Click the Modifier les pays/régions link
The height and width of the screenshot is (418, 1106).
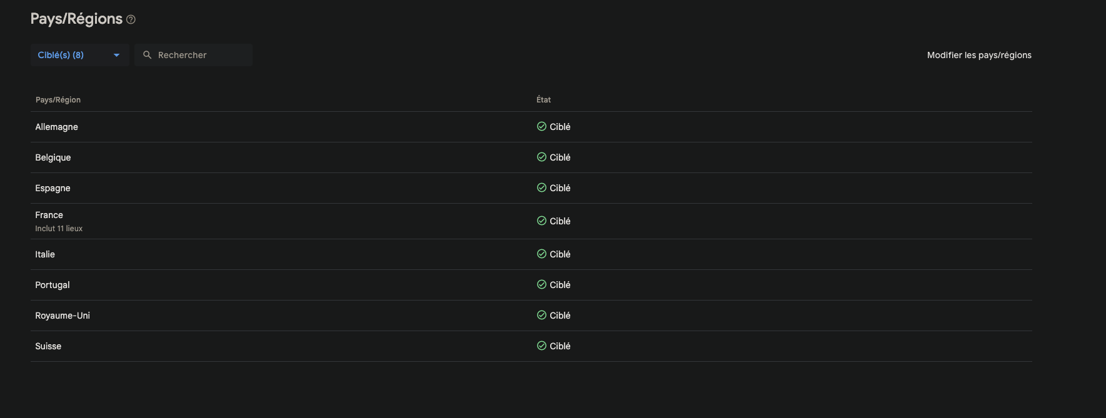[979, 55]
